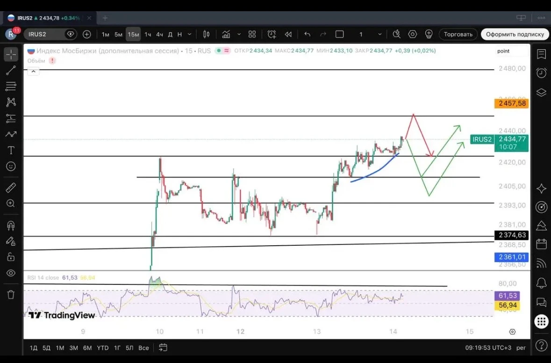Toggle stay in drawing mode
The width and height of the screenshot is (551, 363).
[x=11, y=241]
